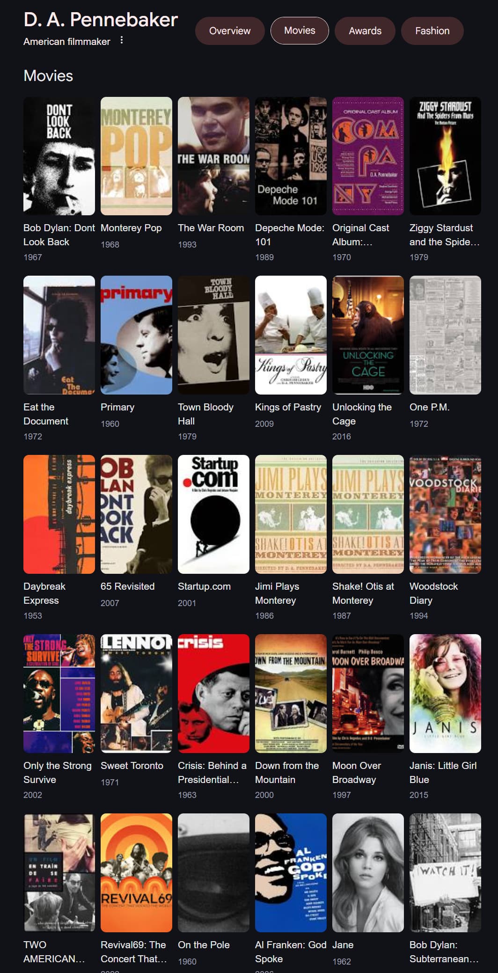Image resolution: width=498 pixels, height=973 pixels.
Task: Select the Primary poster with Kennedy
Action: click(x=136, y=335)
